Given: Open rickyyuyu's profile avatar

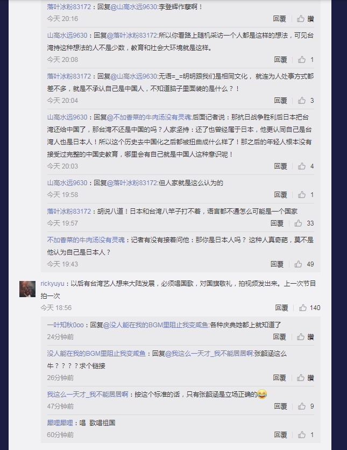Looking at the screenshot, I should pyautogui.click(x=27, y=289).
